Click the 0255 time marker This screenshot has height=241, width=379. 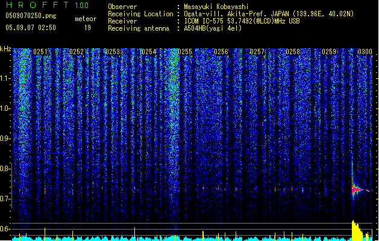pyautogui.click(x=185, y=52)
